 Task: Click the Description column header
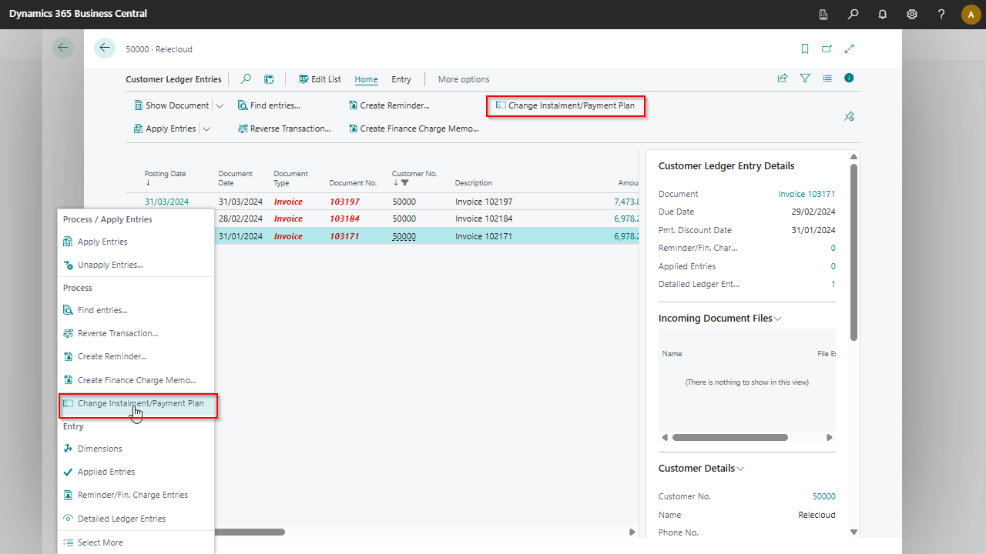point(474,183)
